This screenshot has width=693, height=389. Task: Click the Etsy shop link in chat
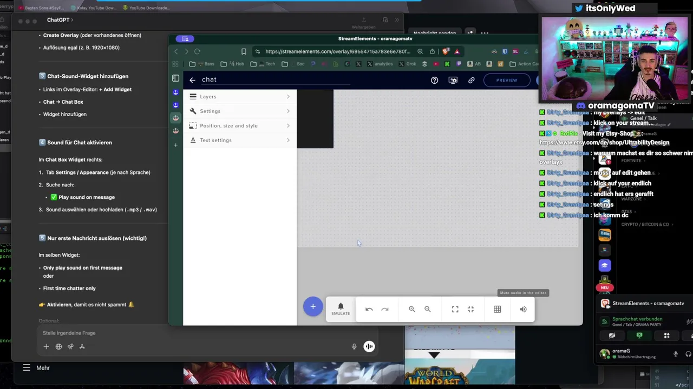tap(604, 143)
